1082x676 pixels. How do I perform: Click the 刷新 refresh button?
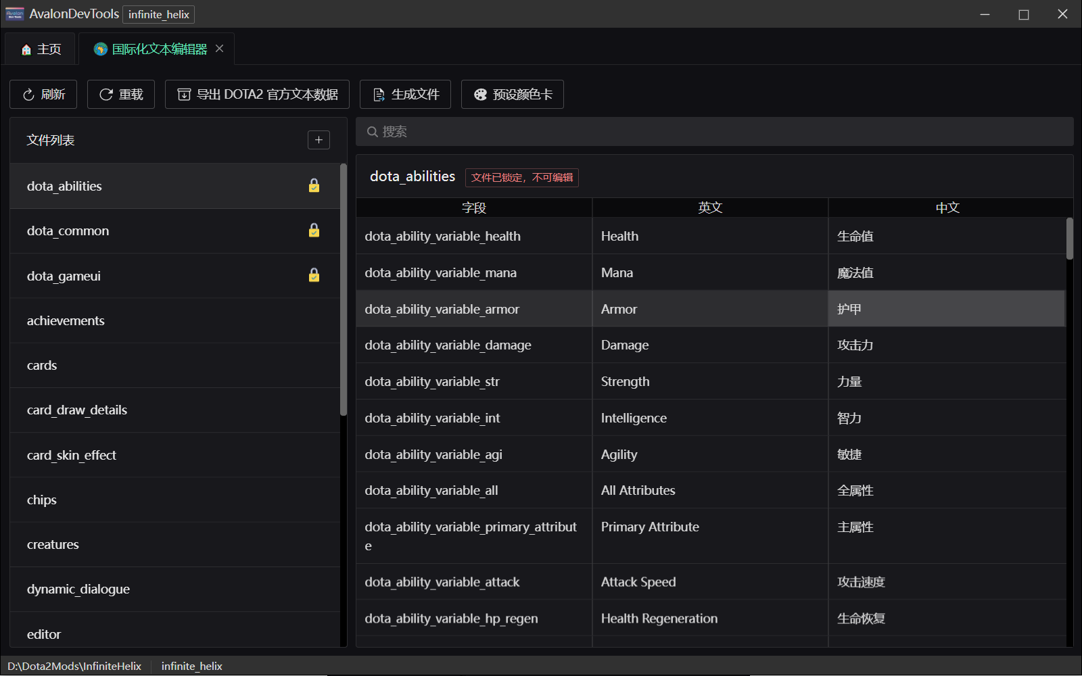tap(43, 95)
